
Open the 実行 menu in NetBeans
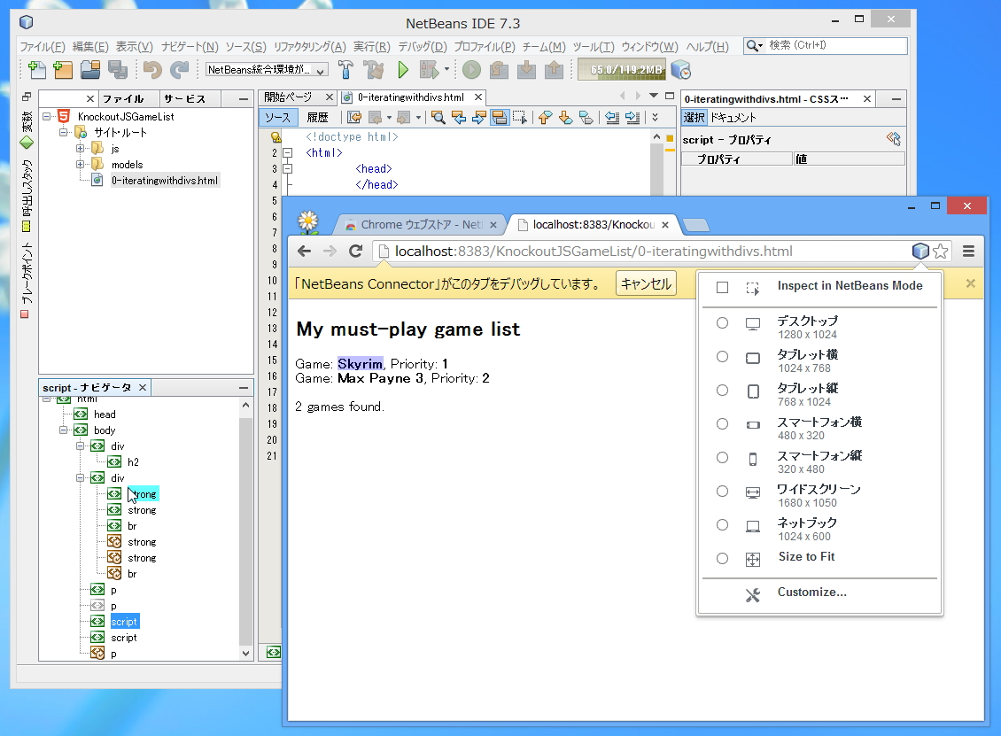372,46
